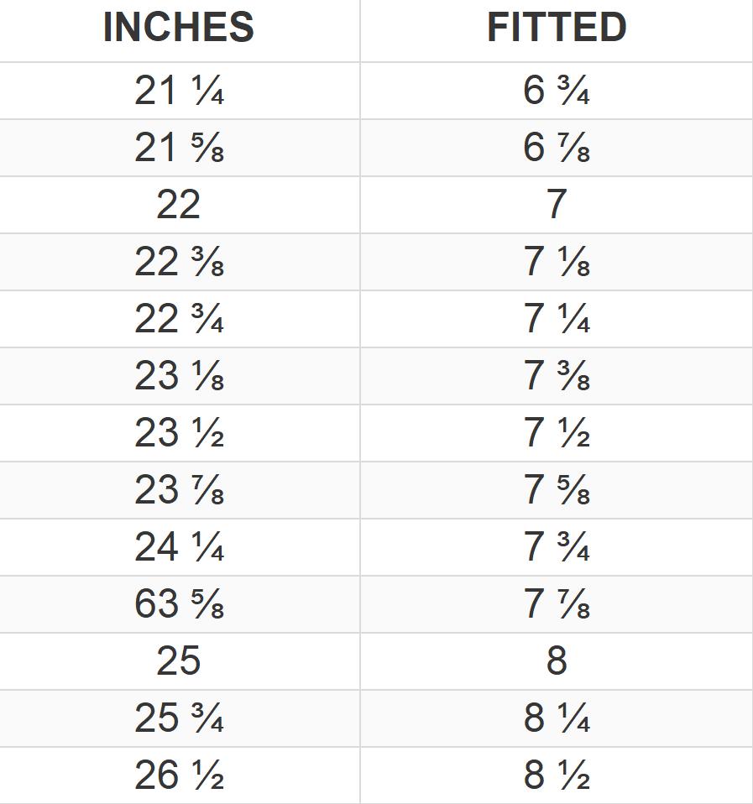Select the 6 ¾ fitted size cell
This screenshot has height=804, width=753.
point(557,91)
